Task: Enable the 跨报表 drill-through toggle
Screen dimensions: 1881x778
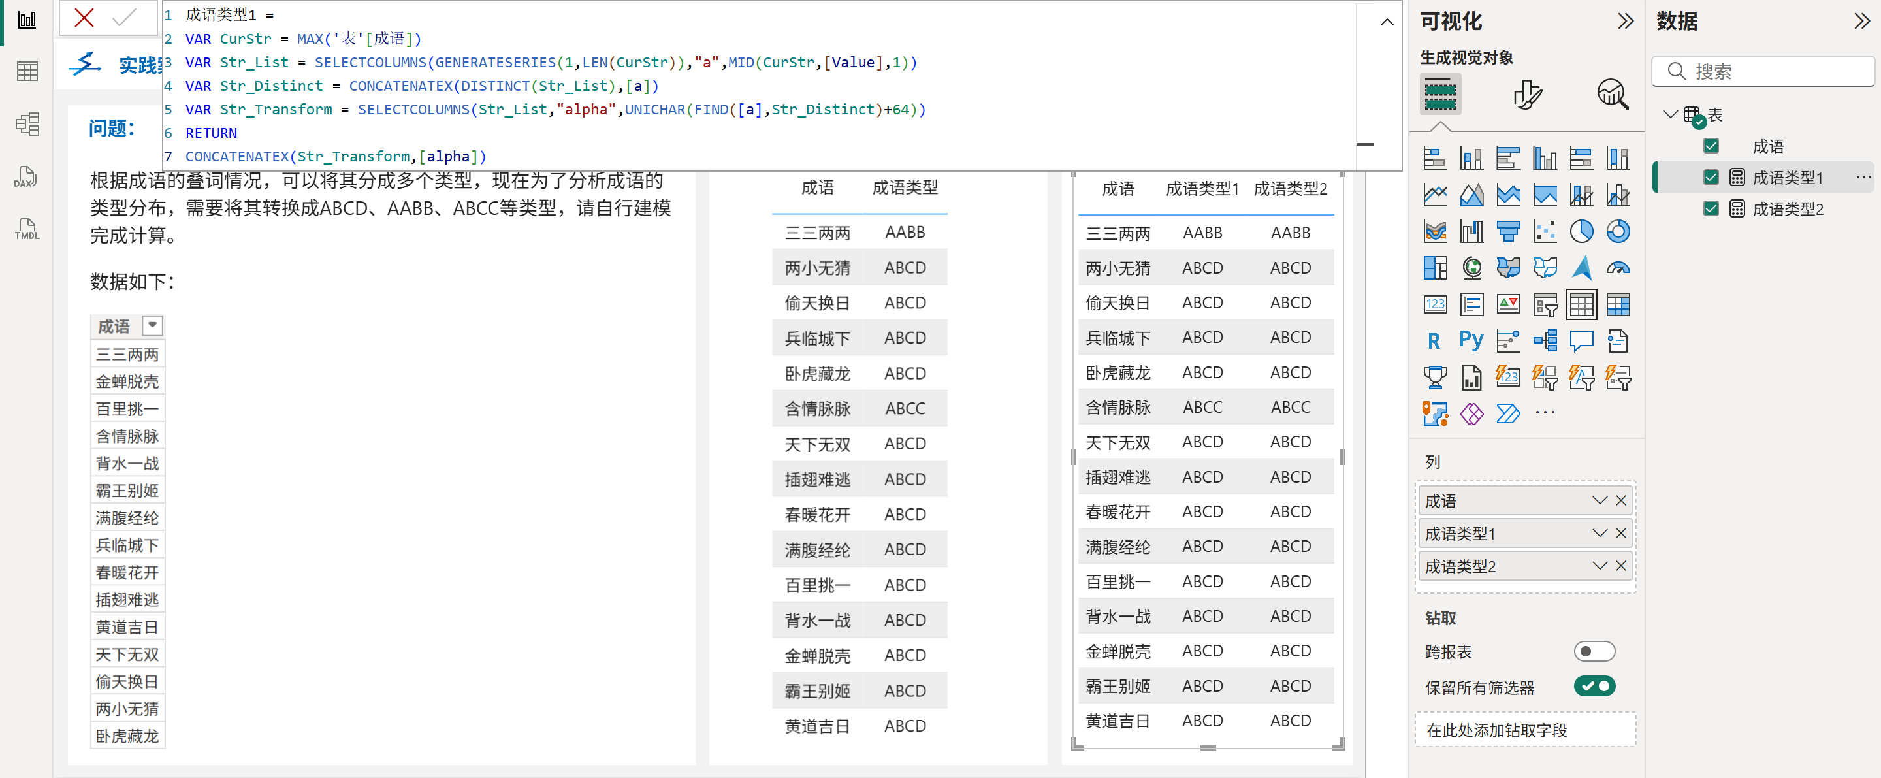Action: point(1594,651)
